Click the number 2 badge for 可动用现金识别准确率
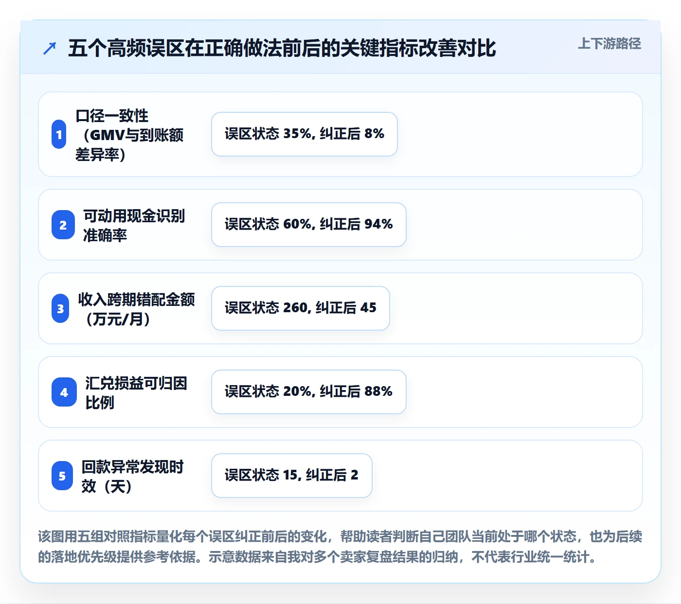681x604 pixels. point(63,225)
